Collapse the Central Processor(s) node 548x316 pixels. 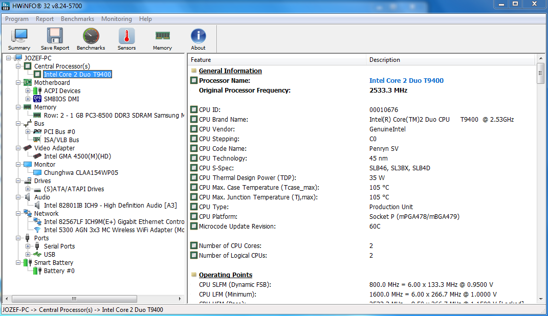tap(18, 66)
